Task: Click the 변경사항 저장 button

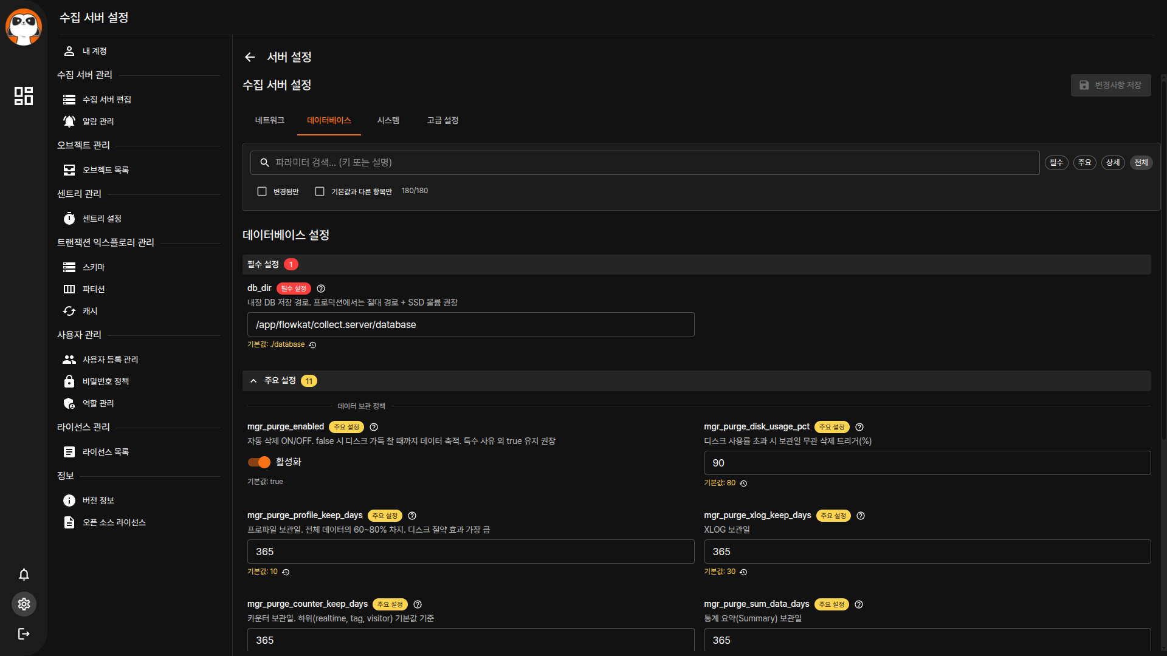Action: 1110,85
